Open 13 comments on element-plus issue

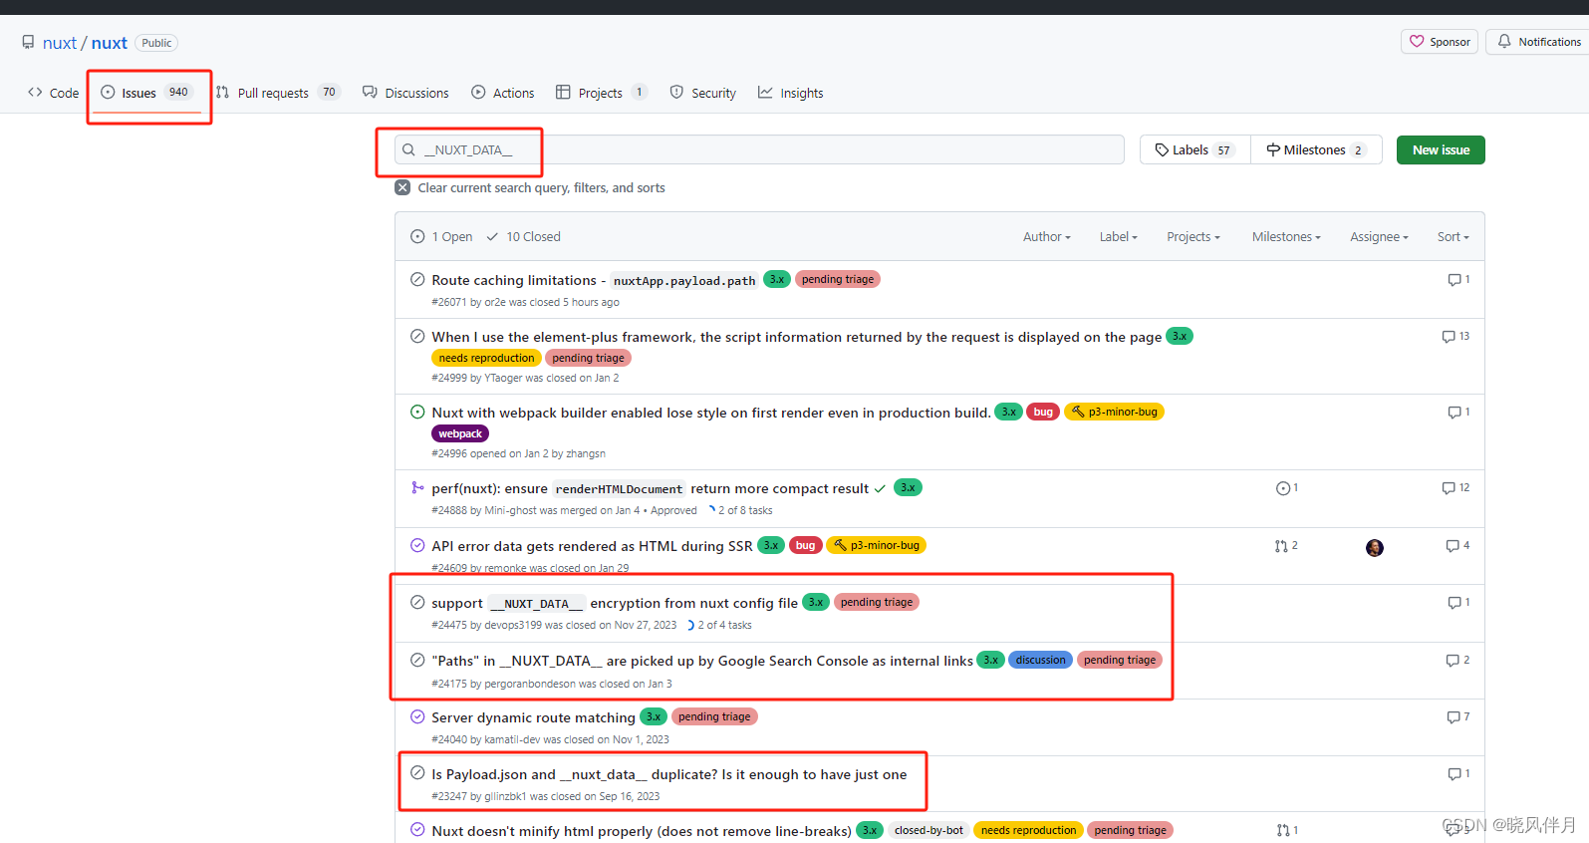[x=1456, y=337]
